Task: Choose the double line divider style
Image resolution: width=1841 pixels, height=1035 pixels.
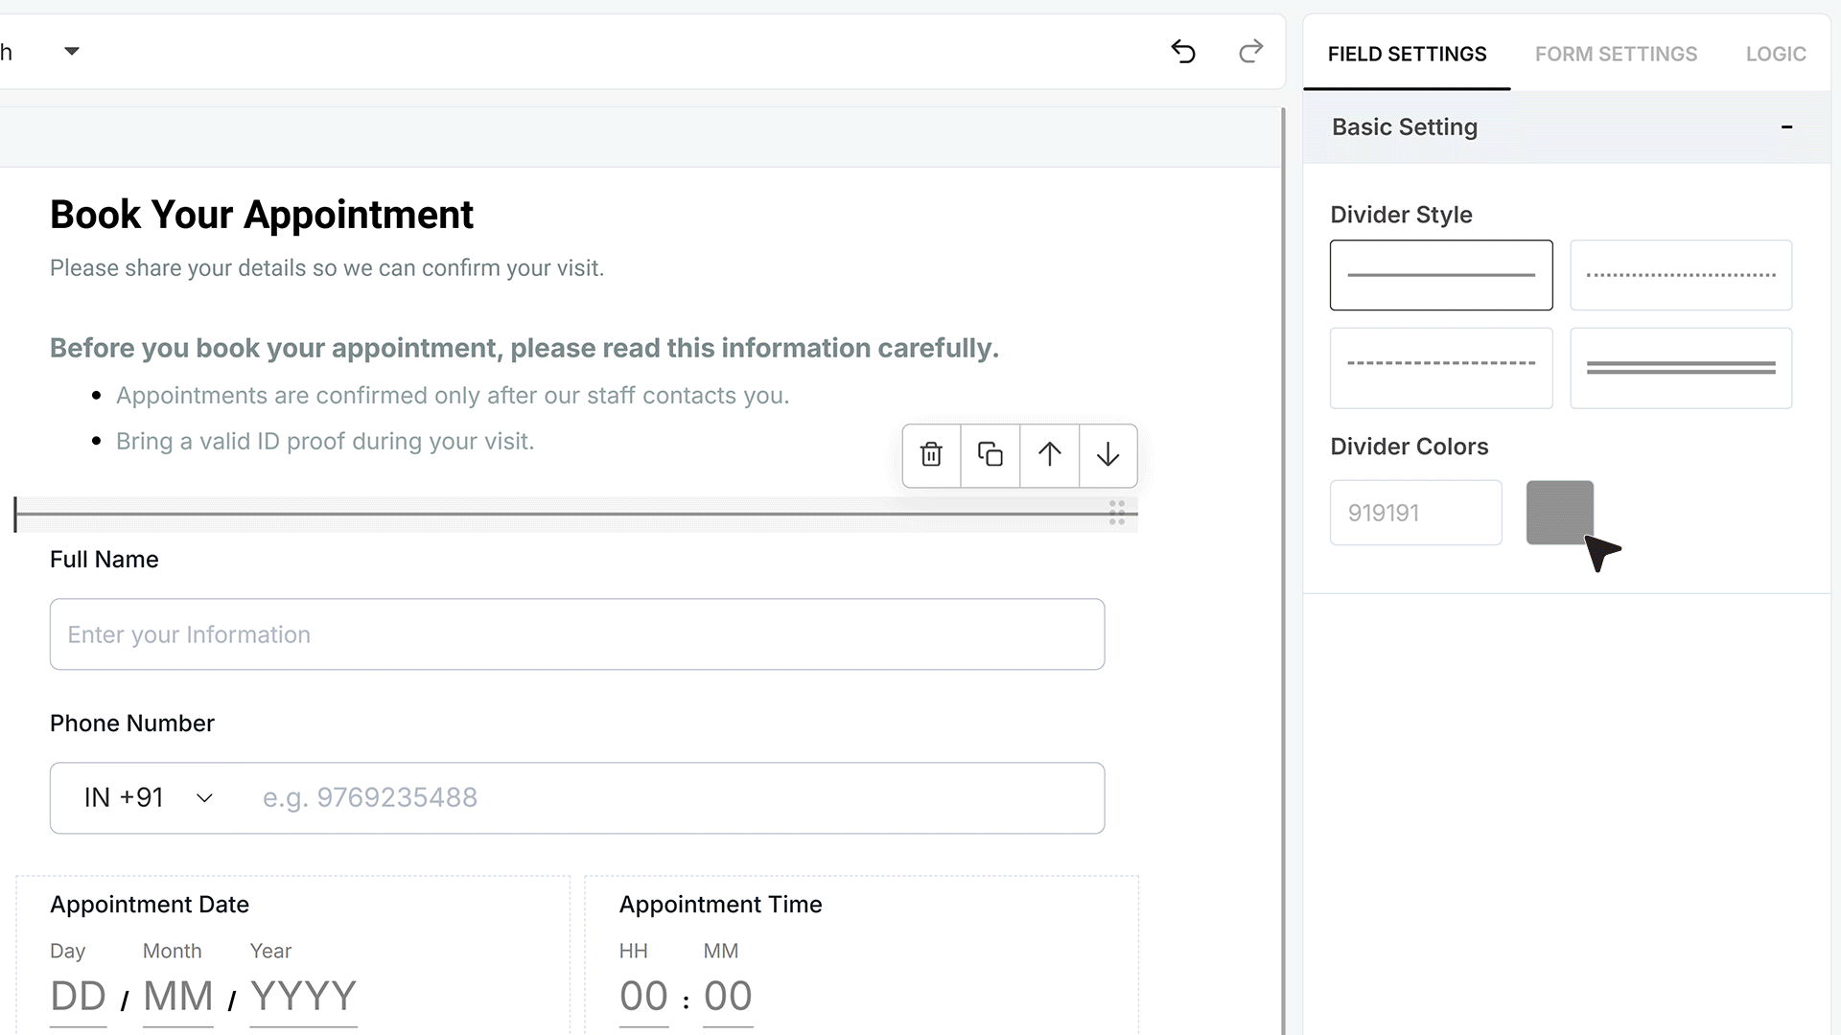Action: tap(1681, 368)
